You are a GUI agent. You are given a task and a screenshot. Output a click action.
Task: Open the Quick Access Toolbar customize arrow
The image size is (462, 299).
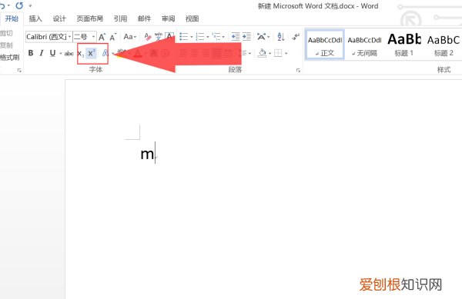coord(30,5)
